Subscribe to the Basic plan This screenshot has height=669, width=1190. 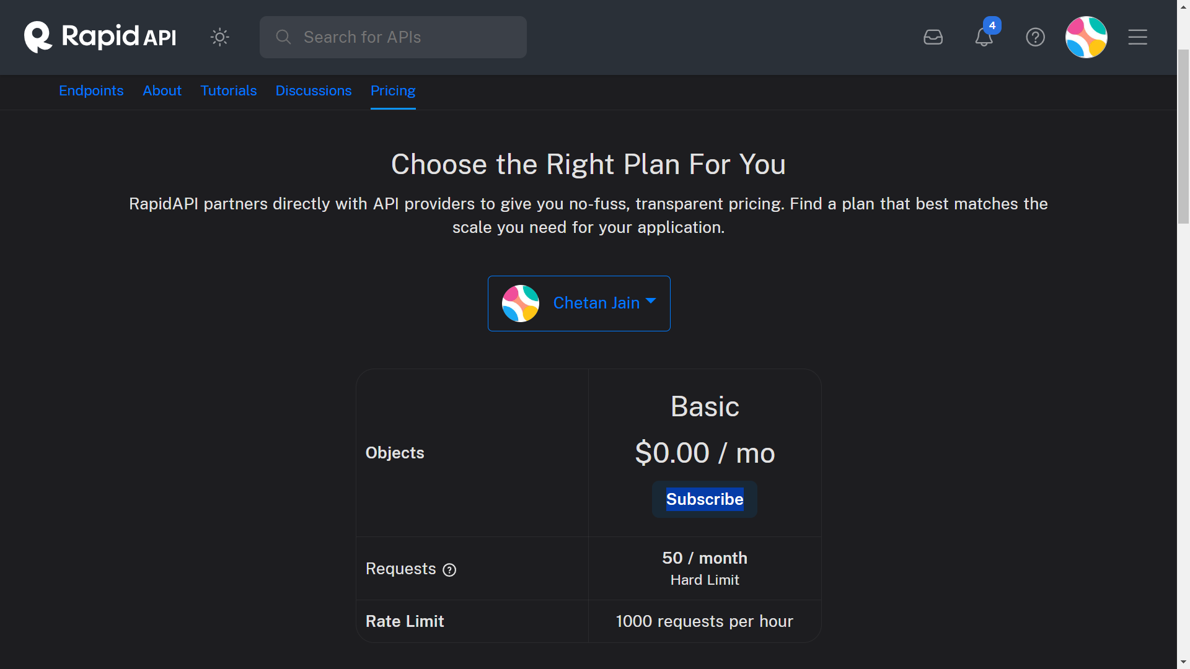click(x=704, y=499)
